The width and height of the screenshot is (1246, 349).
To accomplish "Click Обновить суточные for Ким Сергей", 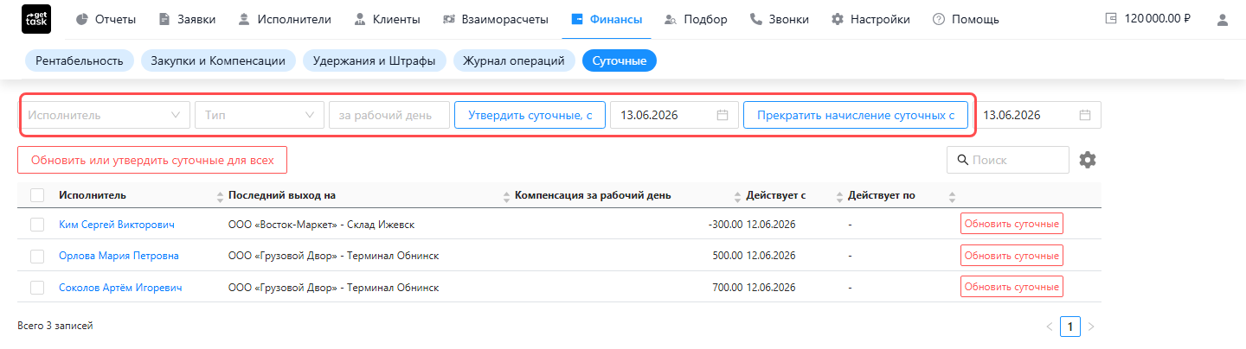I will tap(1012, 224).
